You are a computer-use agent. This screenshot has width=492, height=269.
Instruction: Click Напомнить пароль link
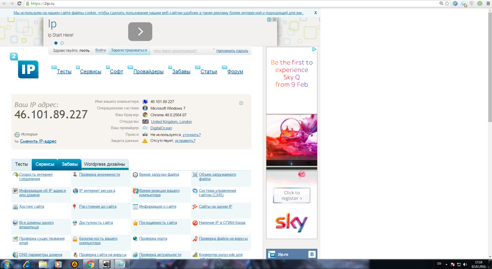point(232,51)
